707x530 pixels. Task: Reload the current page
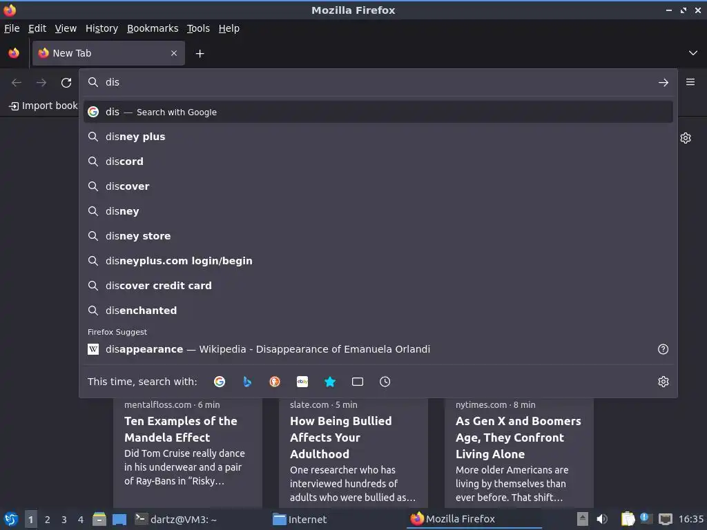[66, 83]
